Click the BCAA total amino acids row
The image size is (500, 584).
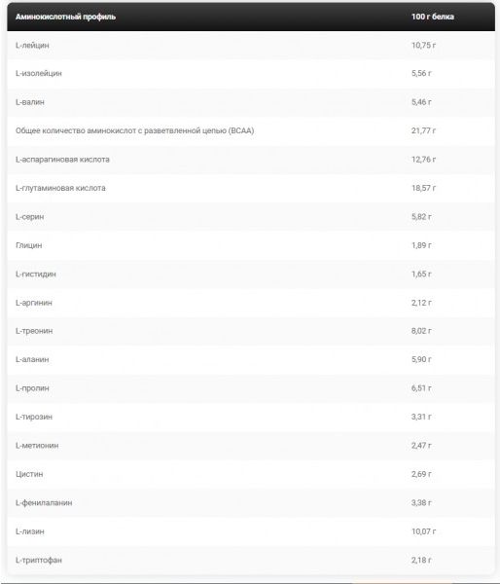(251, 130)
